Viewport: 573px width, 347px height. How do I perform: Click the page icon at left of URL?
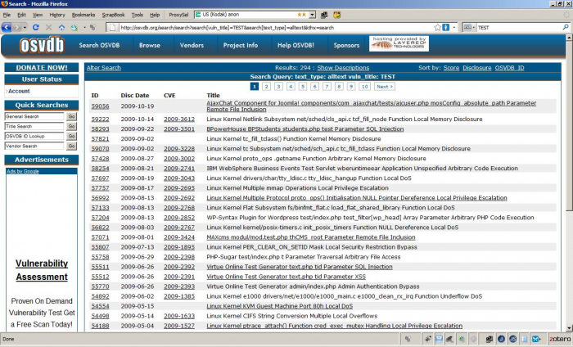pyautogui.click(x=113, y=27)
